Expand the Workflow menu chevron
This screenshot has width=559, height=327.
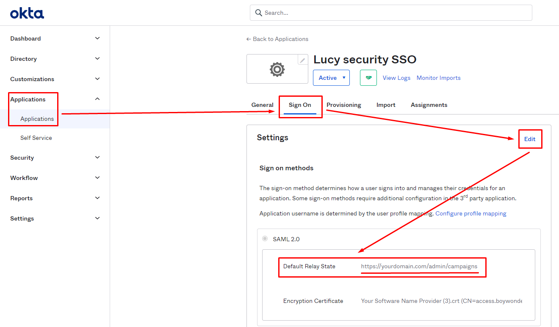tap(97, 178)
